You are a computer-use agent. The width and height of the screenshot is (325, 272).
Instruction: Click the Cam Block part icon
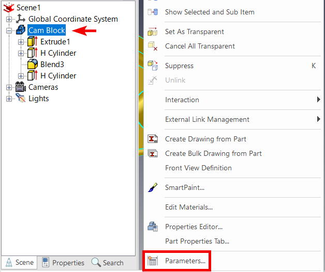21,30
